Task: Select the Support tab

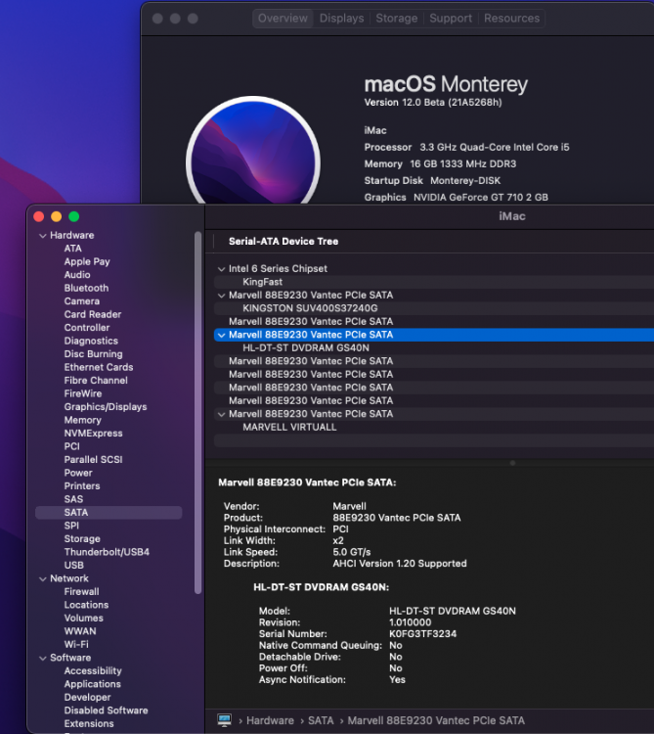Action: [451, 19]
